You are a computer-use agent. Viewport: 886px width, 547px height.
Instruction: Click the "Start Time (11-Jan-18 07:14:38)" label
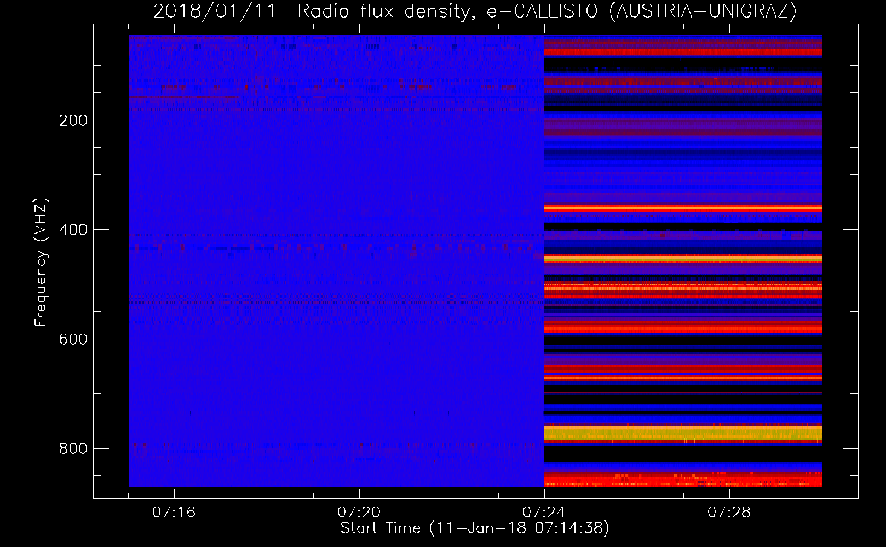point(475,528)
